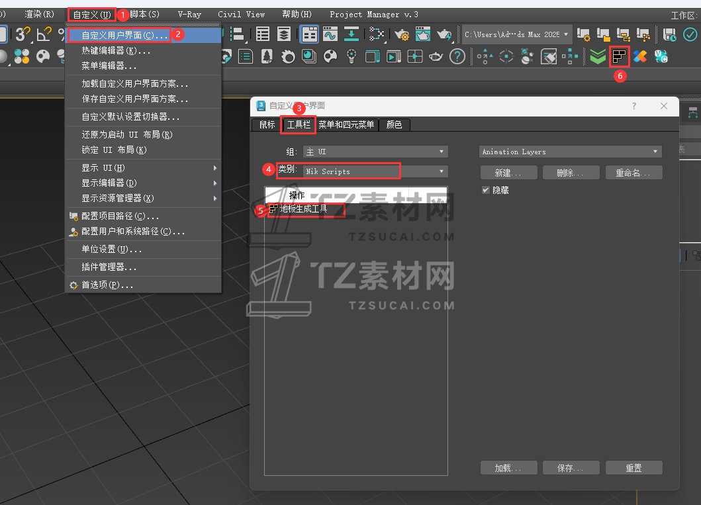Toggle the 隐藏 checkbox

coord(486,190)
